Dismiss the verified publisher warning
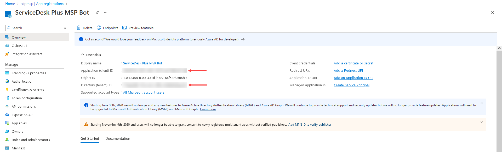This screenshot has width=502, height=152. pyautogui.click(x=482, y=122)
